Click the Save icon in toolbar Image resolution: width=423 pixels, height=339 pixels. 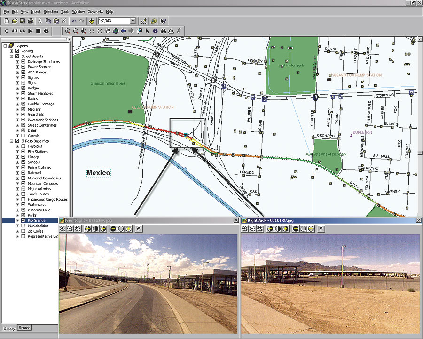click(x=23, y=21)
